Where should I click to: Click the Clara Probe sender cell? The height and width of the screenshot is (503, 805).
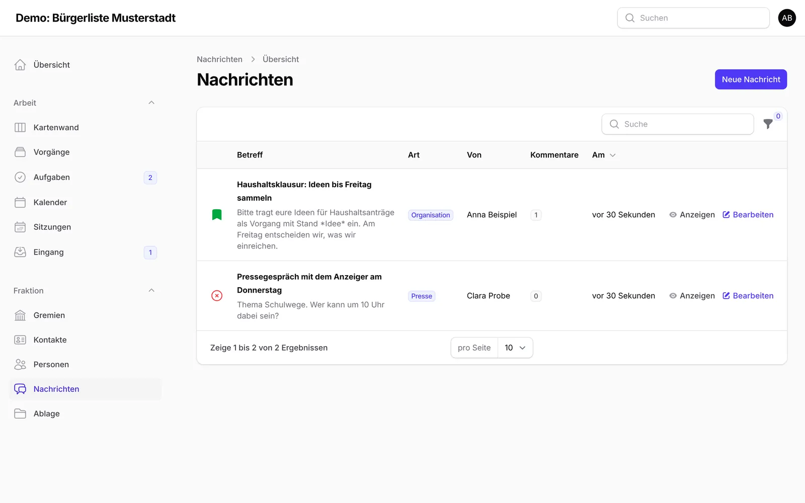click(489, 296)
